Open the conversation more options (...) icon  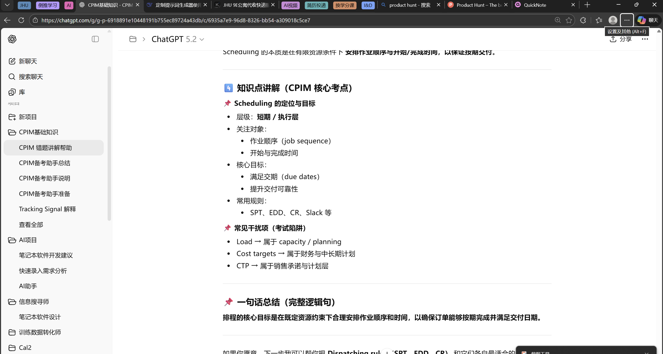coord(645,39)
